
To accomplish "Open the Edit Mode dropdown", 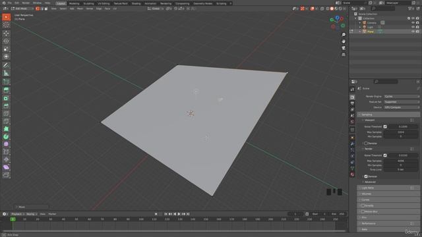I will click(22, 9).
